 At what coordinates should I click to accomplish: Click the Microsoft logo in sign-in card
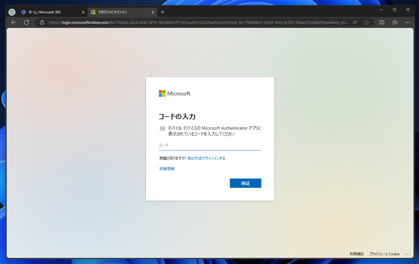click(175, 94)
